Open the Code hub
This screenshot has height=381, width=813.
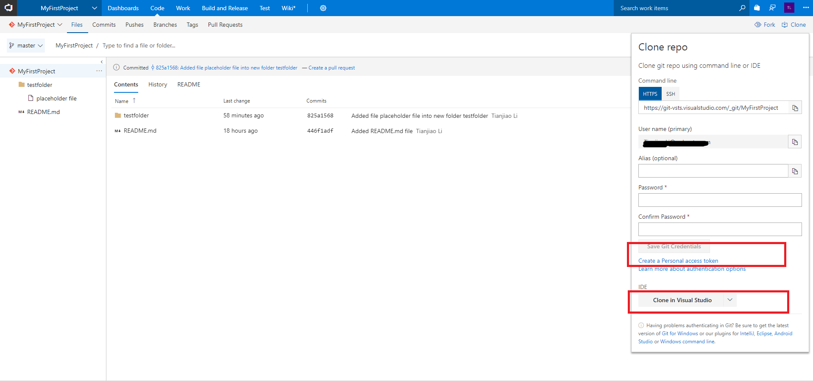157,8
